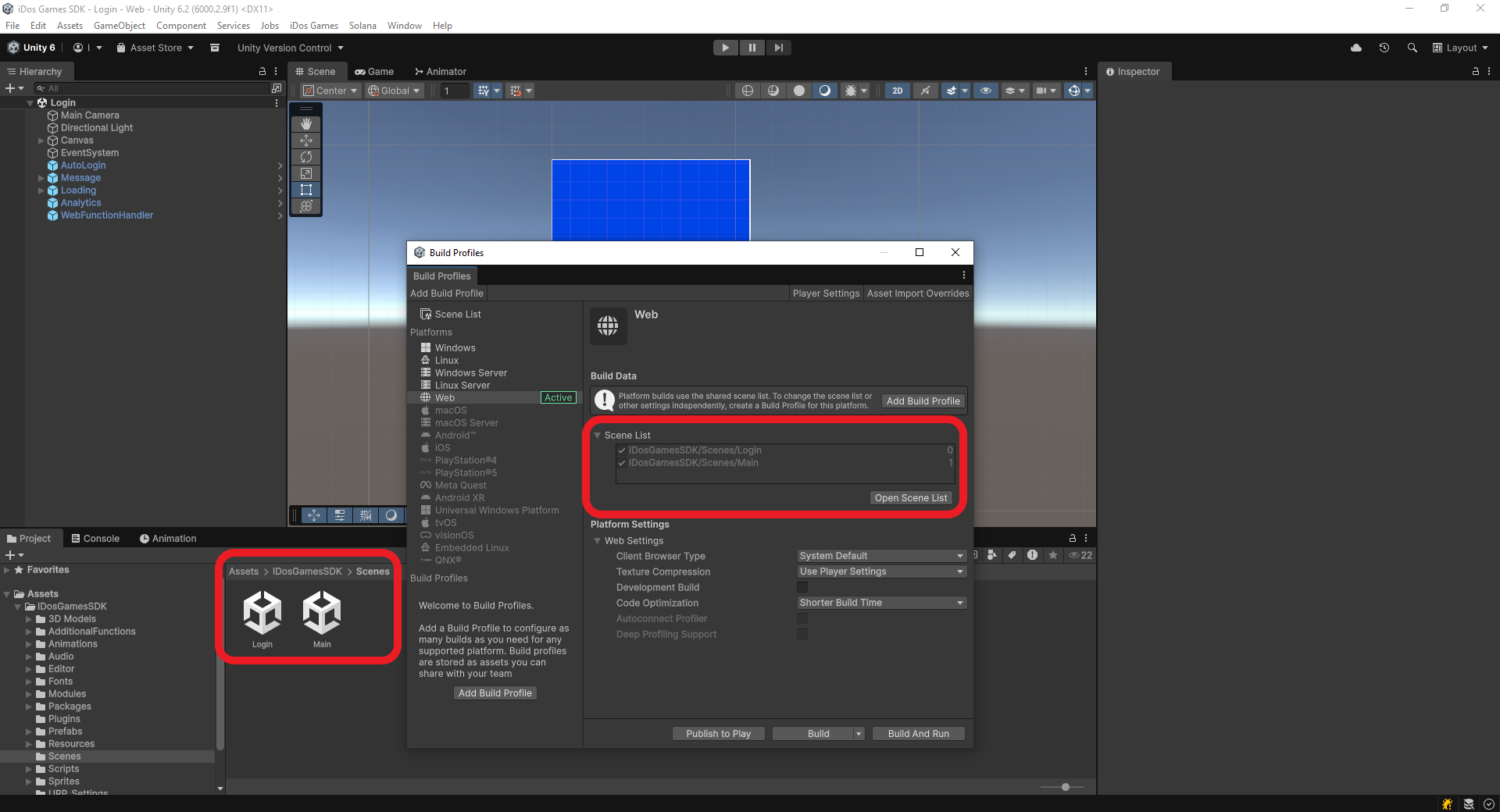Screen dimensions: 1500x812
Task: Open the Code Optimization dropdown
Action: point(881,603)
